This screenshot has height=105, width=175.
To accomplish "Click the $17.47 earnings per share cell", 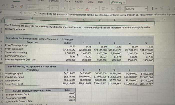I will 146,57.
